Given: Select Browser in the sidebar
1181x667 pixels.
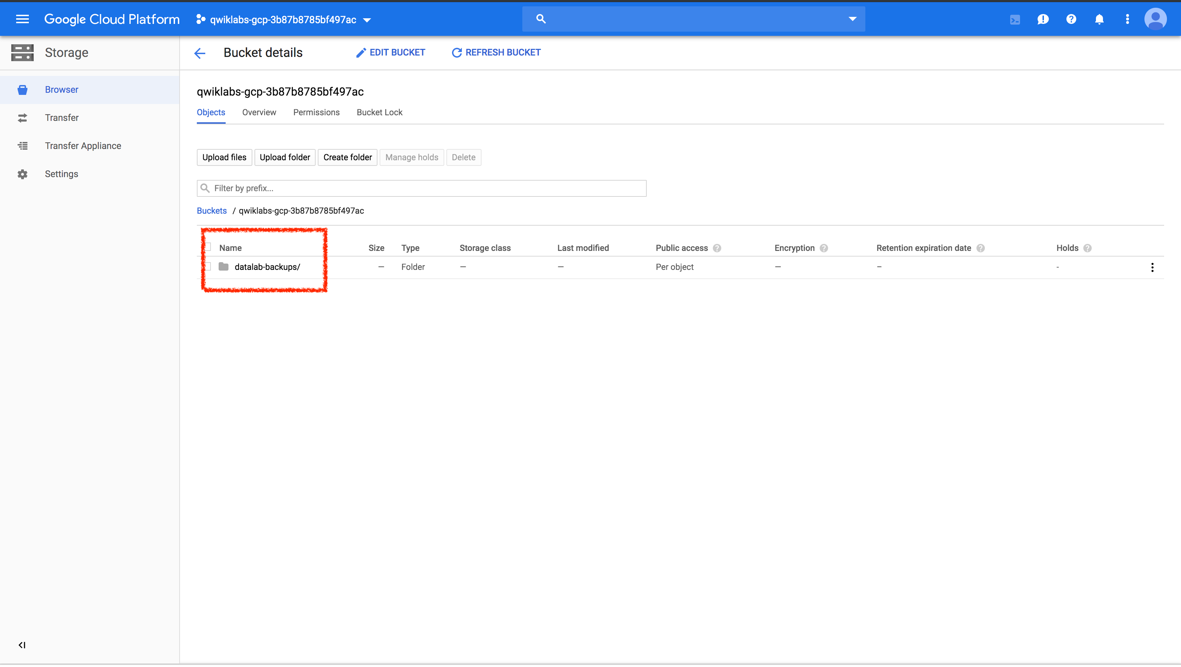Looking at the screenshot, I should 90,90.
